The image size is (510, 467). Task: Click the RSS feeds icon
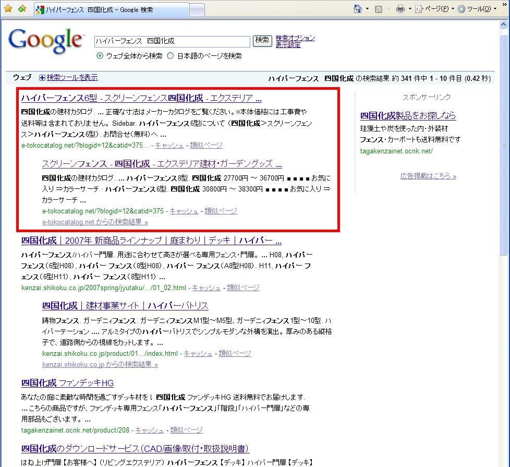point(379,9)
